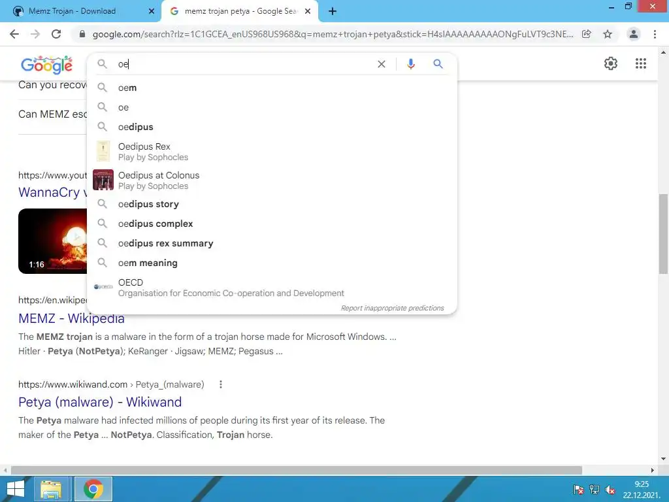Go back to the previous page
669x502 pixels.
tap(14, 34)
